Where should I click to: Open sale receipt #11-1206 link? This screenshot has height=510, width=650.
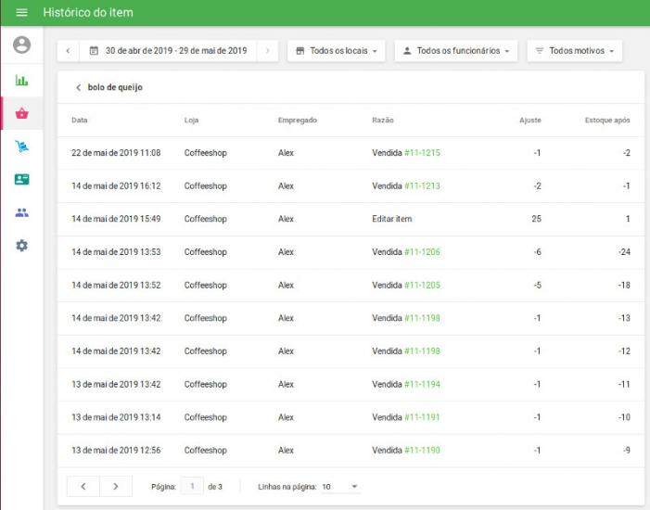(x=422, y=252)
